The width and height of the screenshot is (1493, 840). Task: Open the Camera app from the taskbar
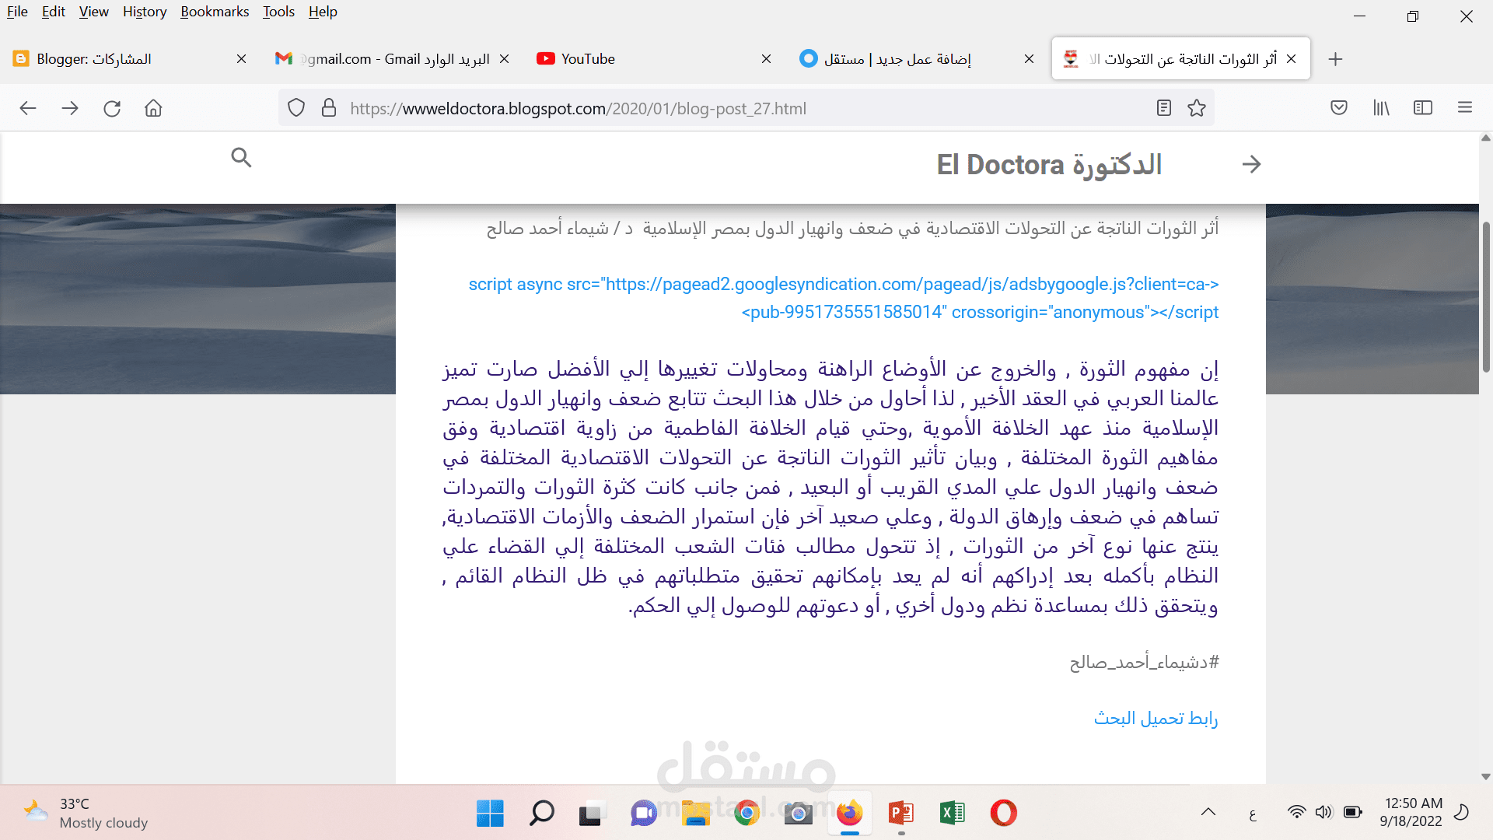[798, 813]
